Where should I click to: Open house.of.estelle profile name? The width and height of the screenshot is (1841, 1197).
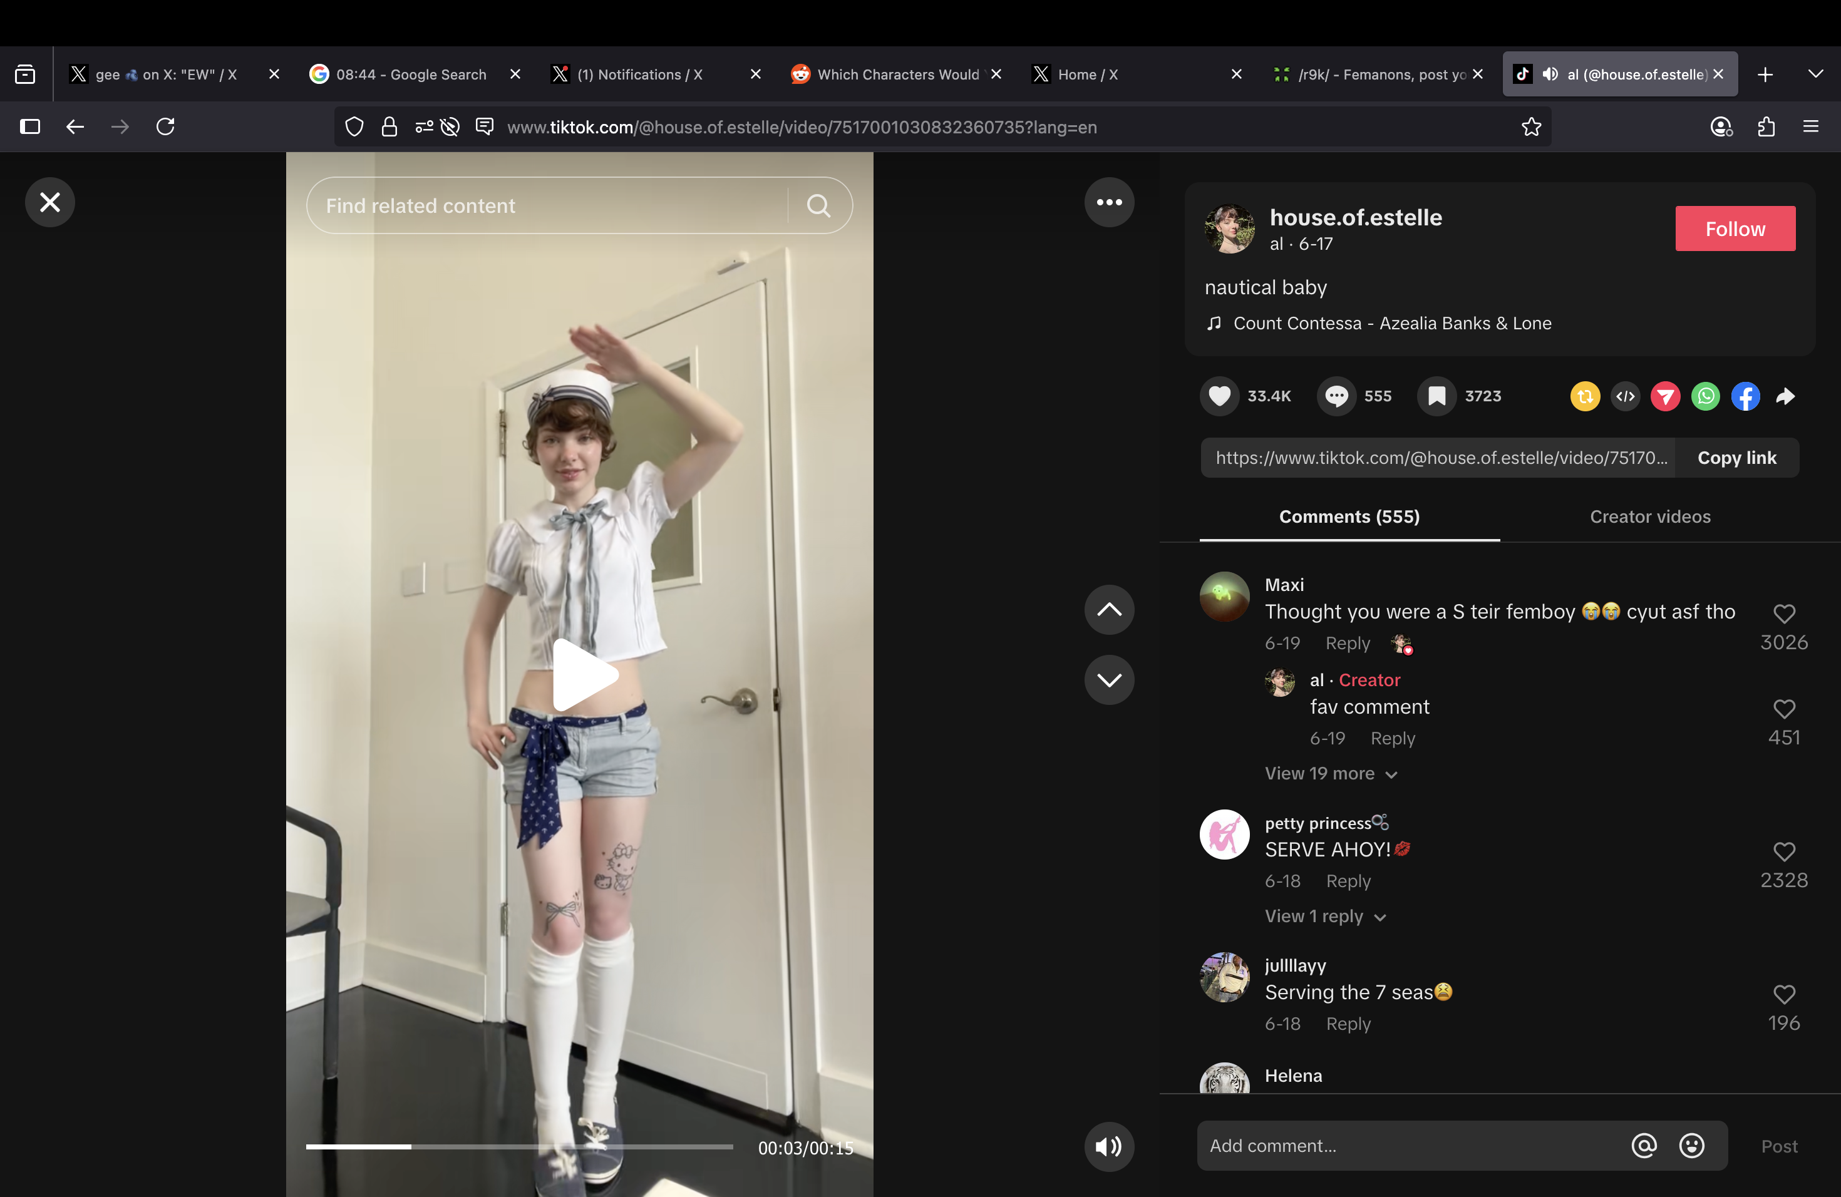click(1355, 217)
